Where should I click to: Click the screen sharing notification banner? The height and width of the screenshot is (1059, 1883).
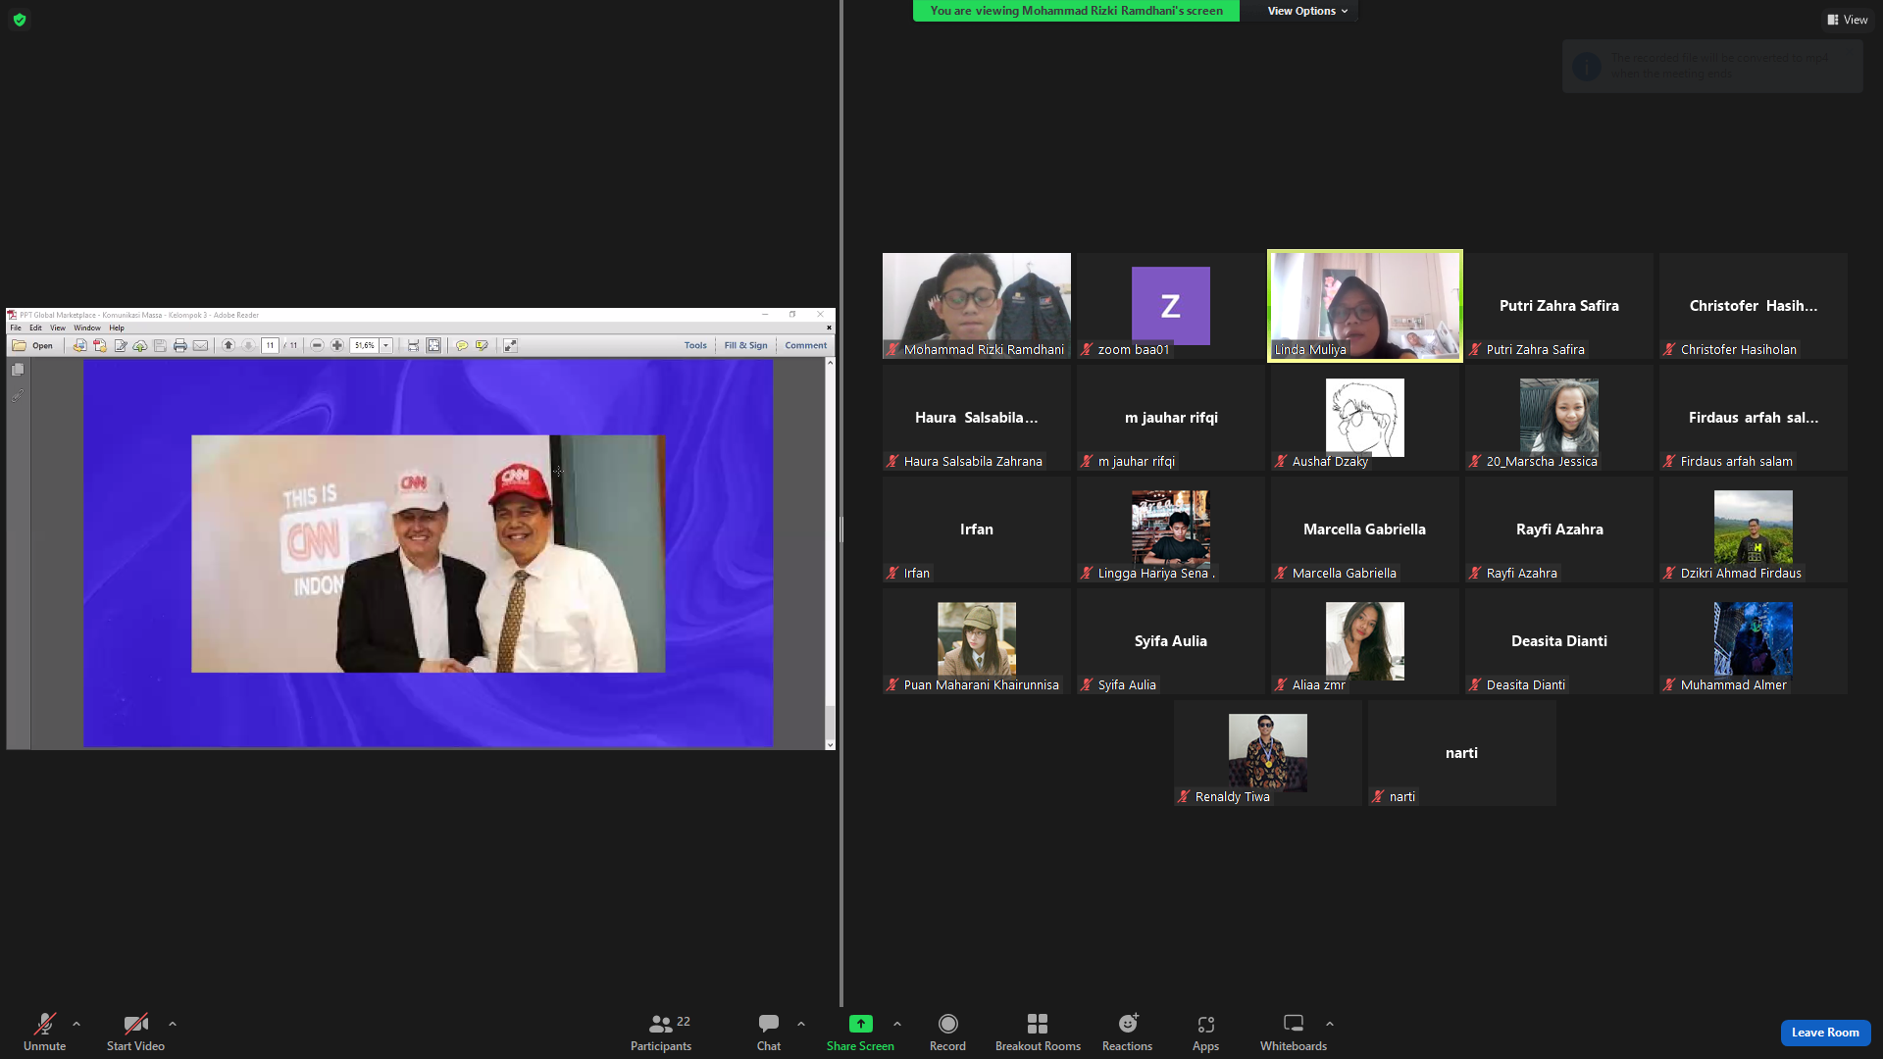(x=1076, y=11)
